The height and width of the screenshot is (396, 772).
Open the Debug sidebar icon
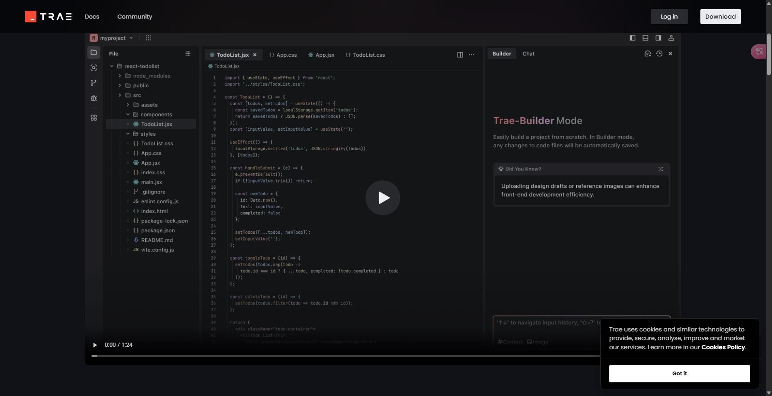coord(94,98)
